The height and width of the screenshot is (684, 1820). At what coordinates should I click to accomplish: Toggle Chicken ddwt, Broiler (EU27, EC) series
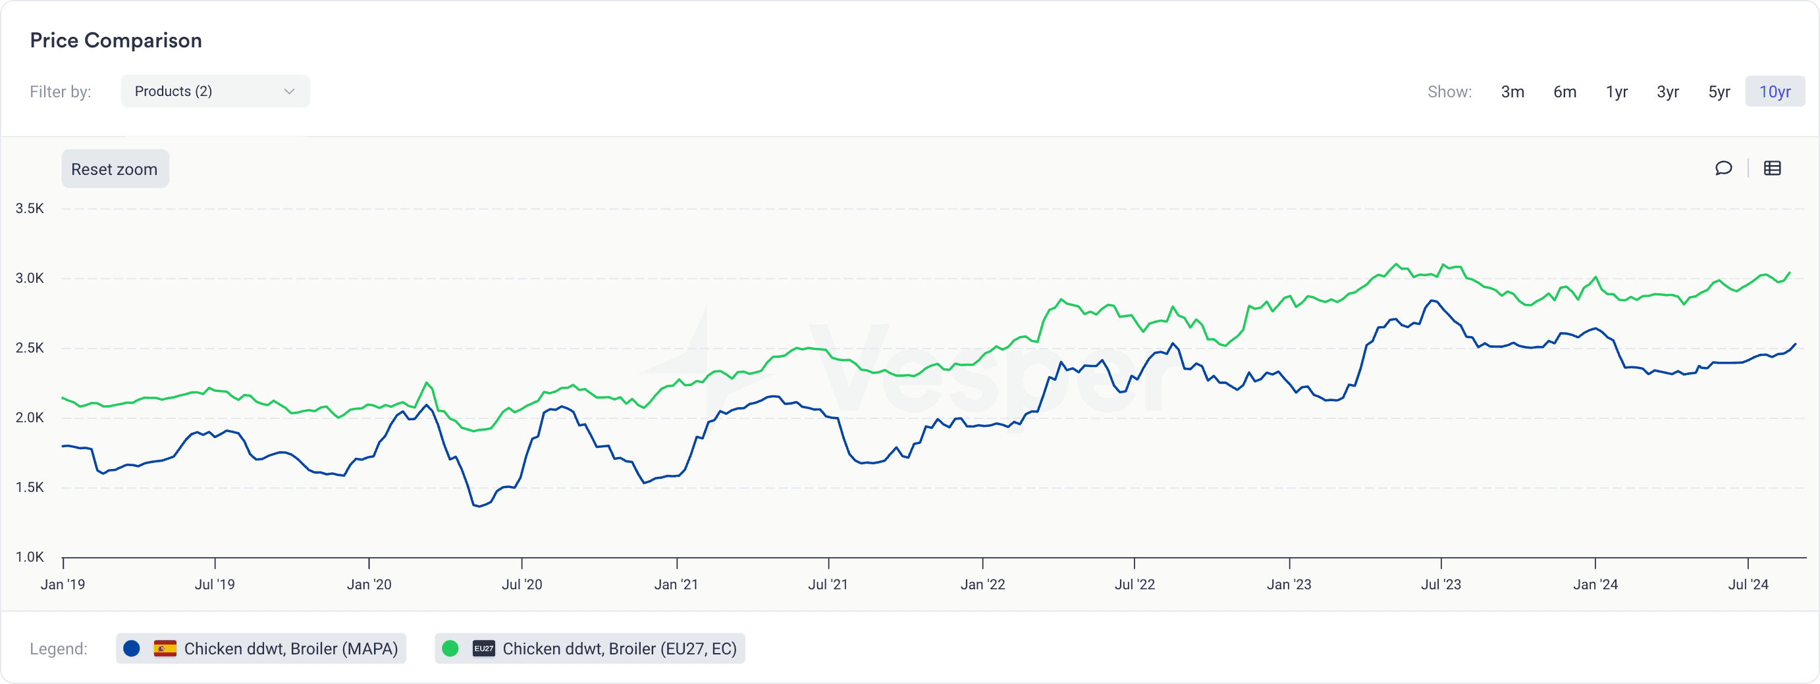[589, 648]
